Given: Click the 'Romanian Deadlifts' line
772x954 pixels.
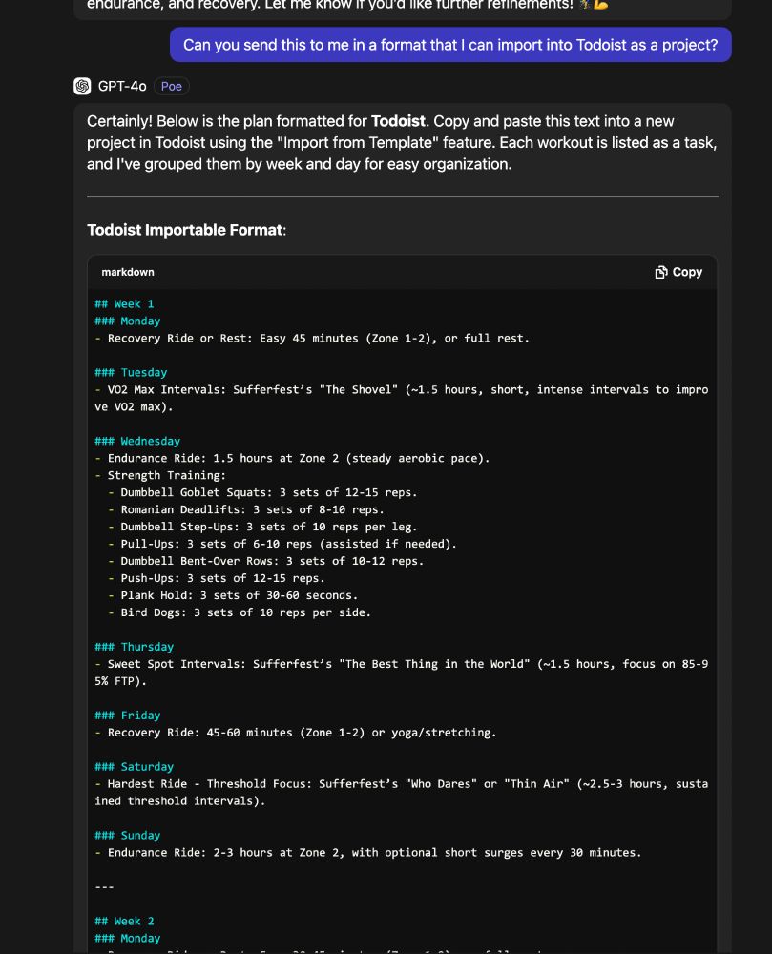Looking at the screenshot, I should [246, 509].
